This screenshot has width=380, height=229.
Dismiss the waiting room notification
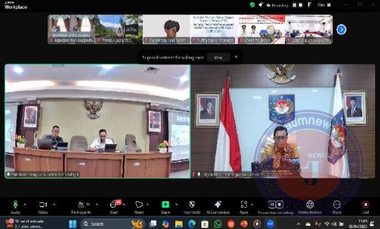(236, 57)
